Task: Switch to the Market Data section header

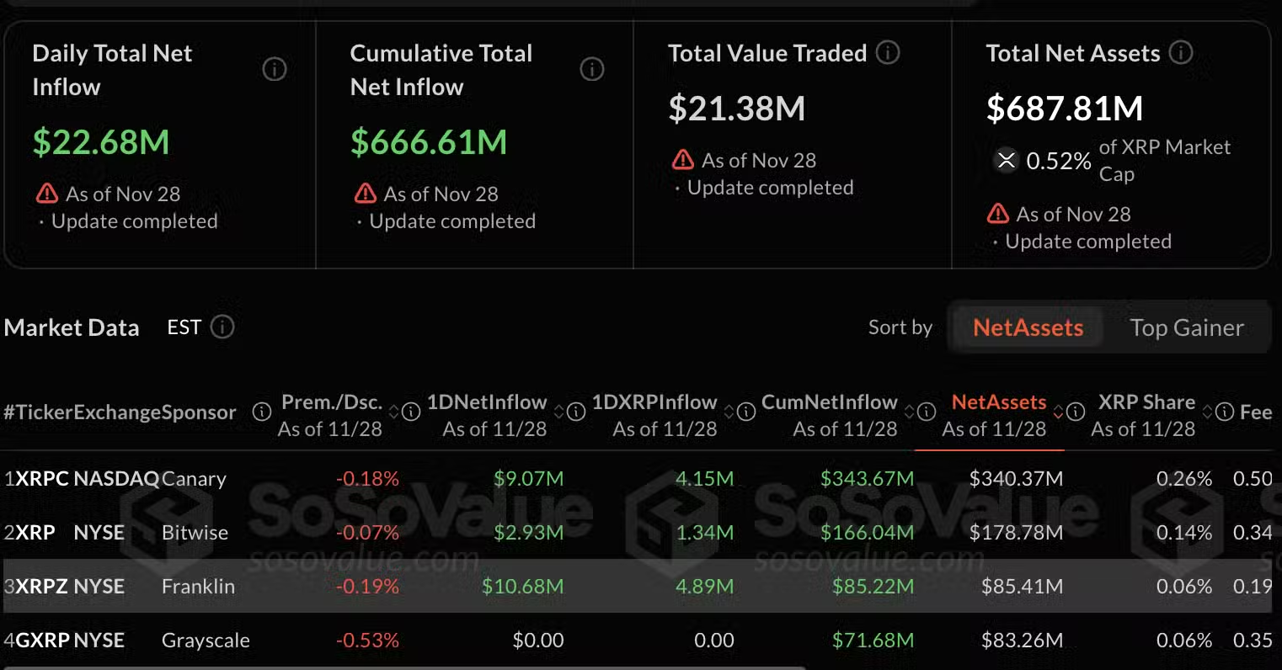Action: point(72,327)
